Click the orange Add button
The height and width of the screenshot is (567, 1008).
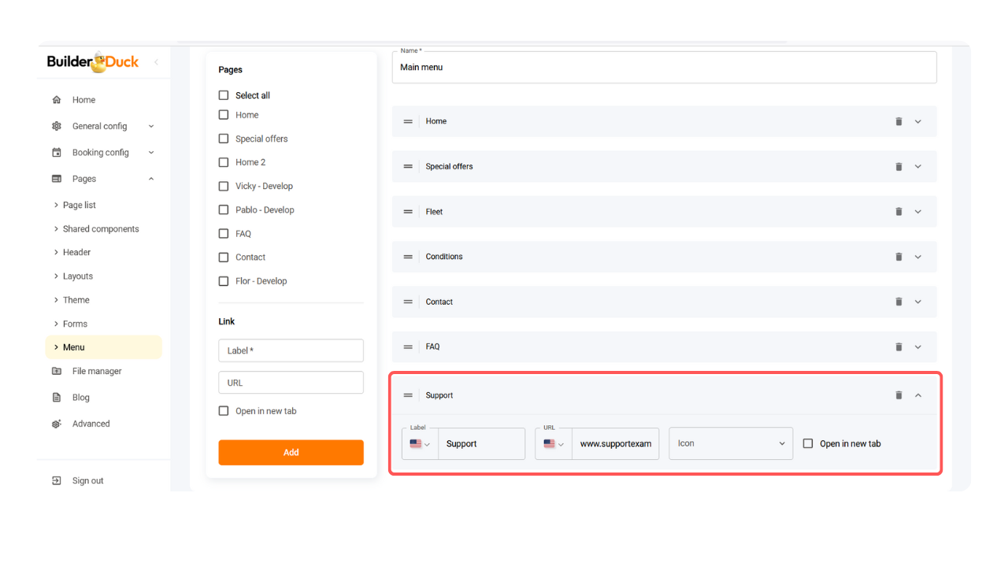click(291, 452)
